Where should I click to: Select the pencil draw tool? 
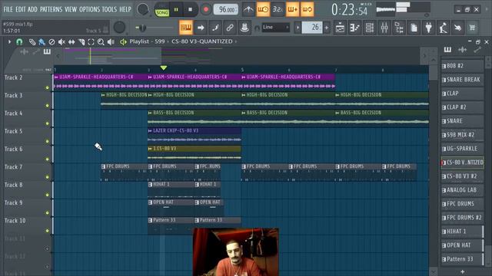click(32, 41)
